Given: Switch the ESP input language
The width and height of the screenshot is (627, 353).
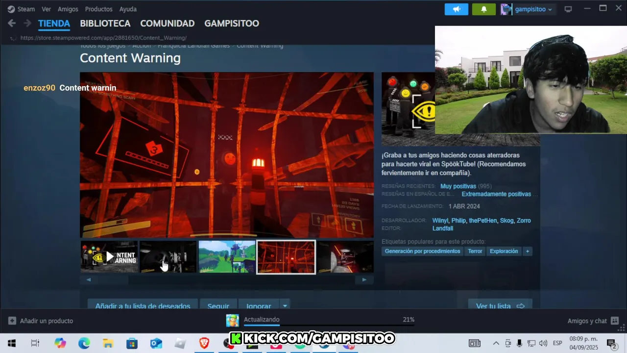Looking at the screenshot, I should 557,343.
